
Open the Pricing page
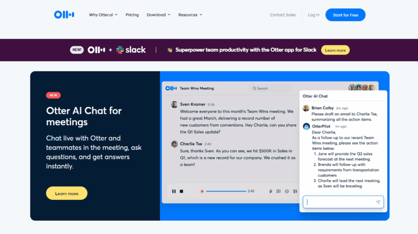tap(132, 15)
